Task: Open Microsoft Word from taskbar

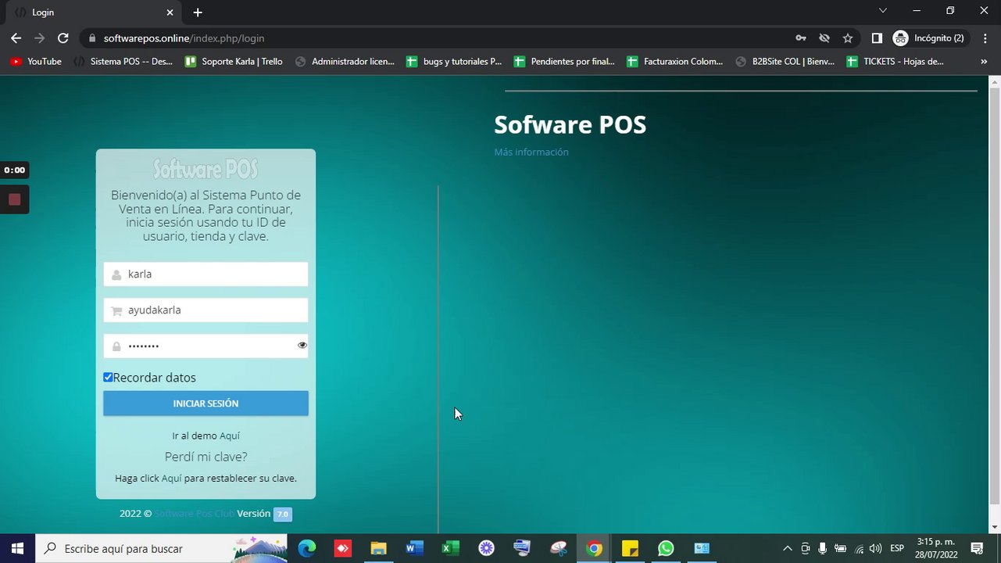Action: click(414, 548)
